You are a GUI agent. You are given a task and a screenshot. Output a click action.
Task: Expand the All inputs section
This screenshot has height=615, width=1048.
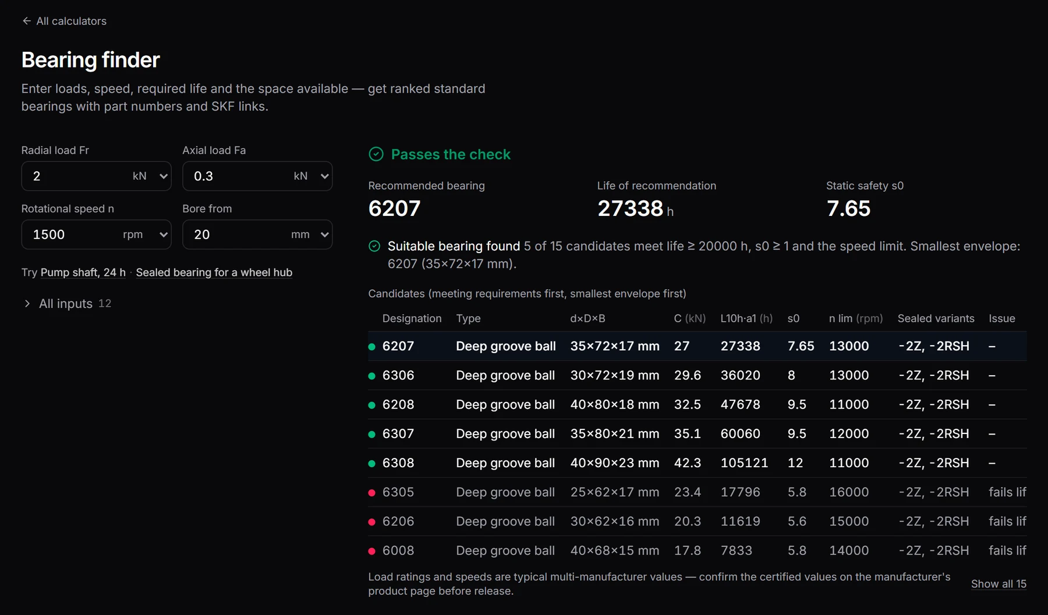point(66,304)
